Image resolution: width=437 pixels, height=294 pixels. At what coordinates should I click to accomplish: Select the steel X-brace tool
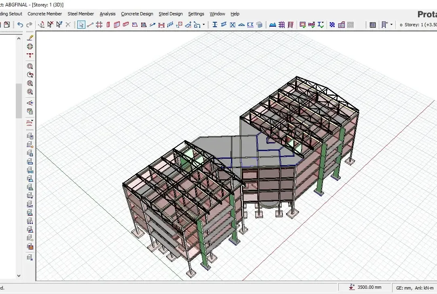tap(232, 25)
